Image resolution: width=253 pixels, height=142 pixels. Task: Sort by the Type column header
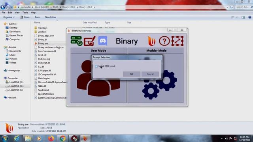[107, 22]
